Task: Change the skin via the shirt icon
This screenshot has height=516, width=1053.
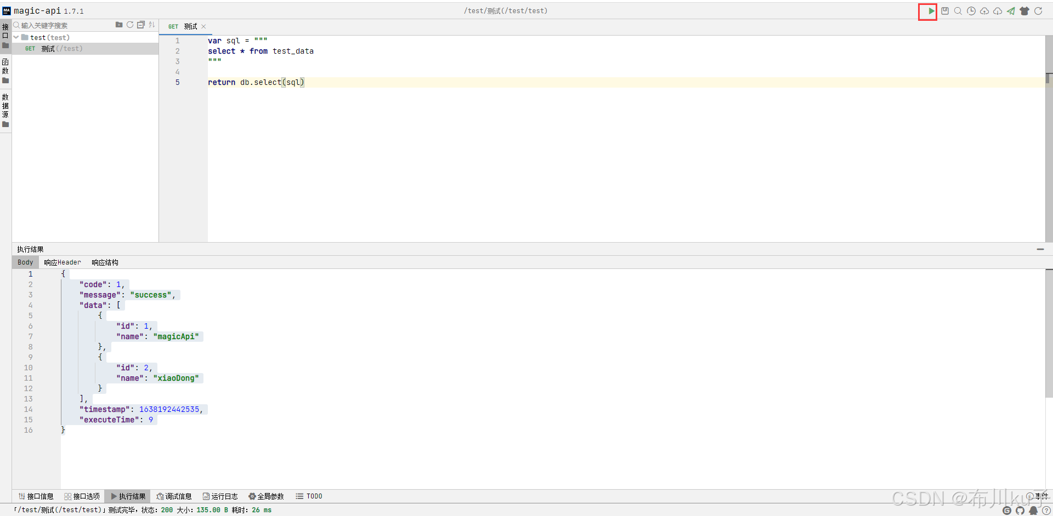Action: 1024,11
